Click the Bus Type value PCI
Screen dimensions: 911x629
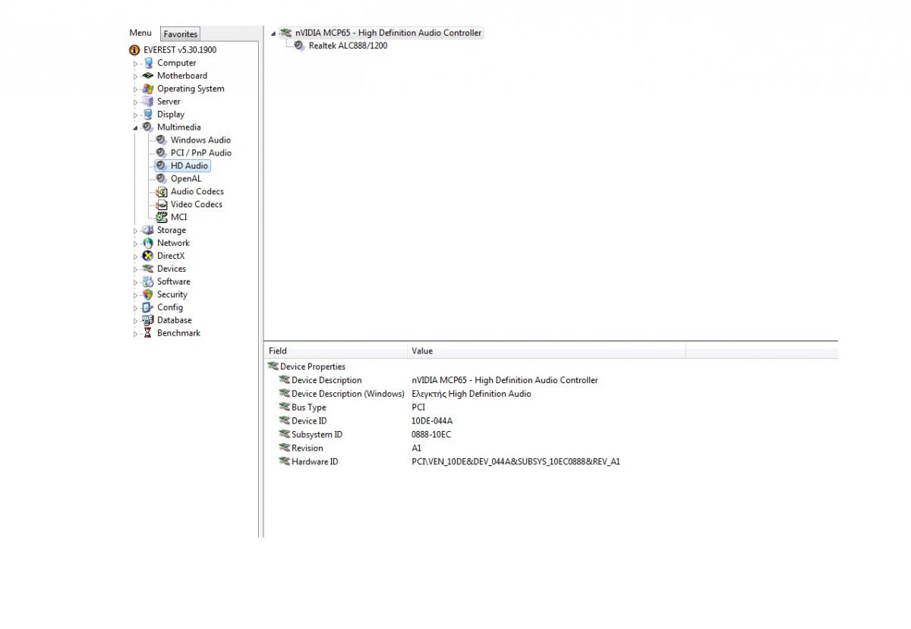pyautogui.click(x=418, y=407)
